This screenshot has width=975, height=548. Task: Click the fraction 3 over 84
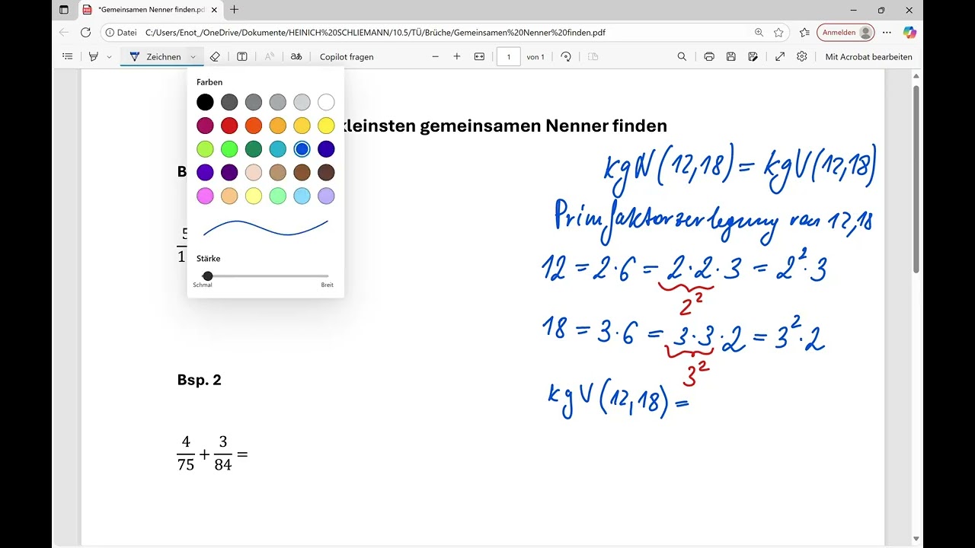tap(222, 454)
